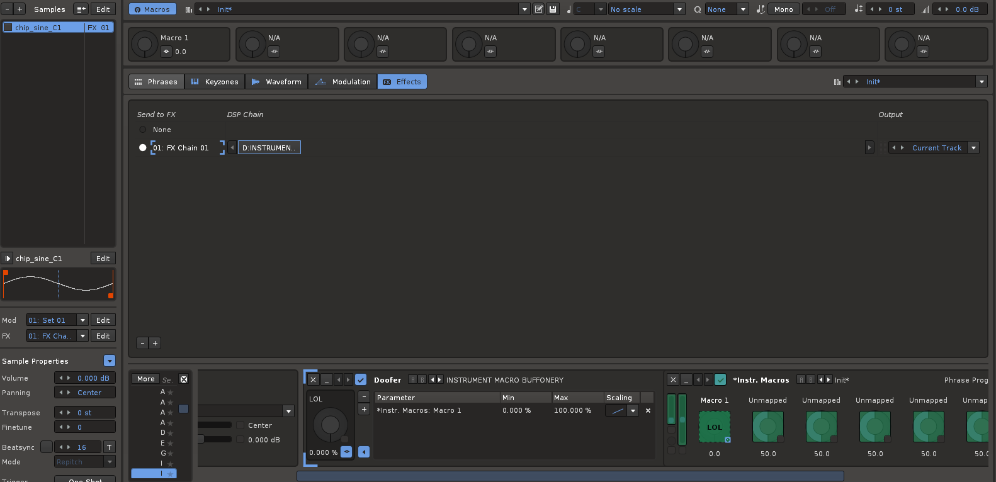Screen dimensions: 996x482
Task: Click the instrument preset library icon beside Macros
Action: [188, 9]
